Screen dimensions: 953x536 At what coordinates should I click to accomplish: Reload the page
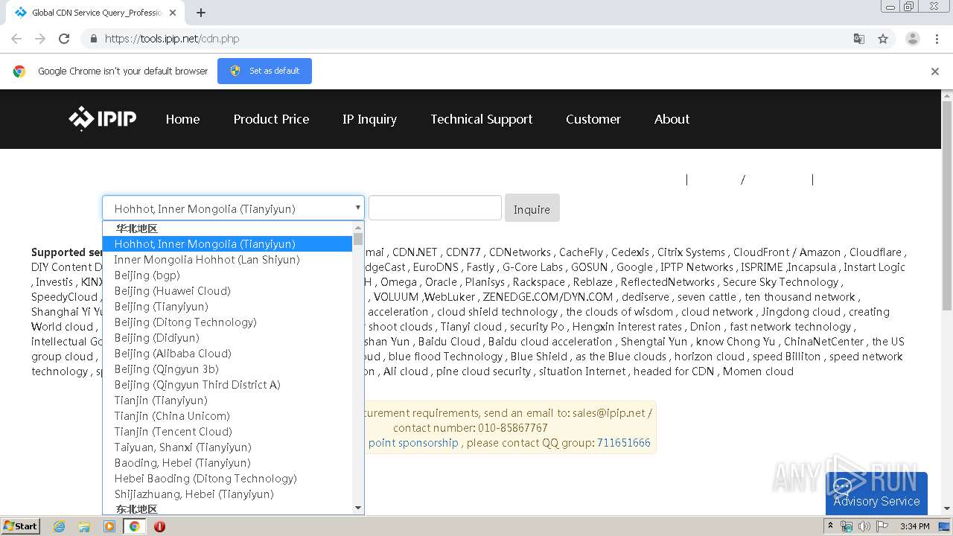point(64,39)
